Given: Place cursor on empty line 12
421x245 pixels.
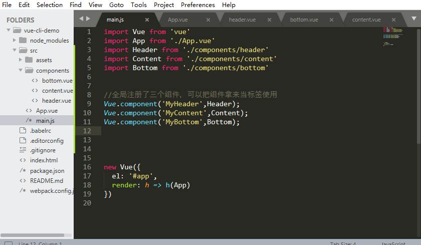Looking at the screenshot, I should click(247, 131).
